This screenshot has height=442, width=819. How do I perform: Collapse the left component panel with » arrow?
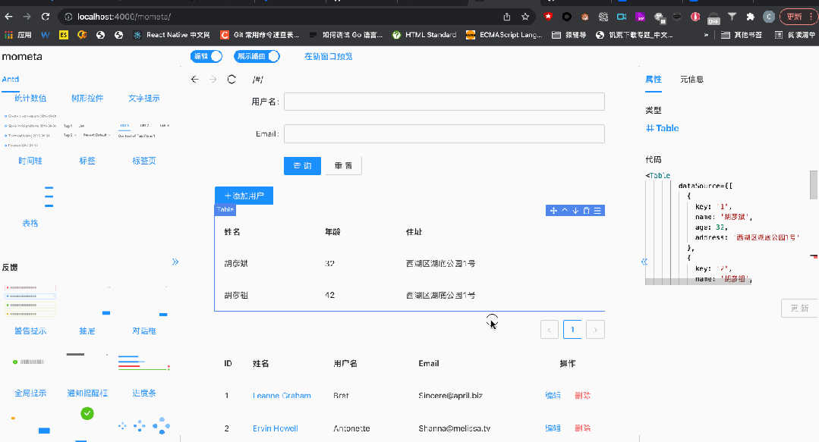(175, 261)
